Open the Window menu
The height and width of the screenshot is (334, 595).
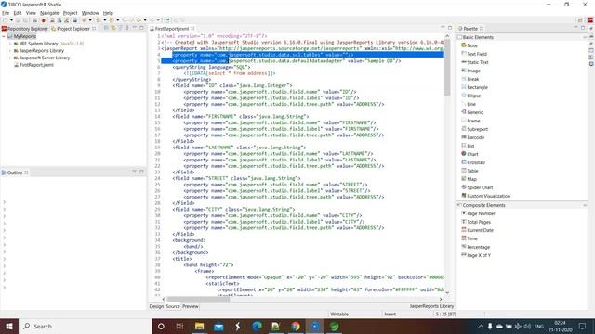pos(90,13)
